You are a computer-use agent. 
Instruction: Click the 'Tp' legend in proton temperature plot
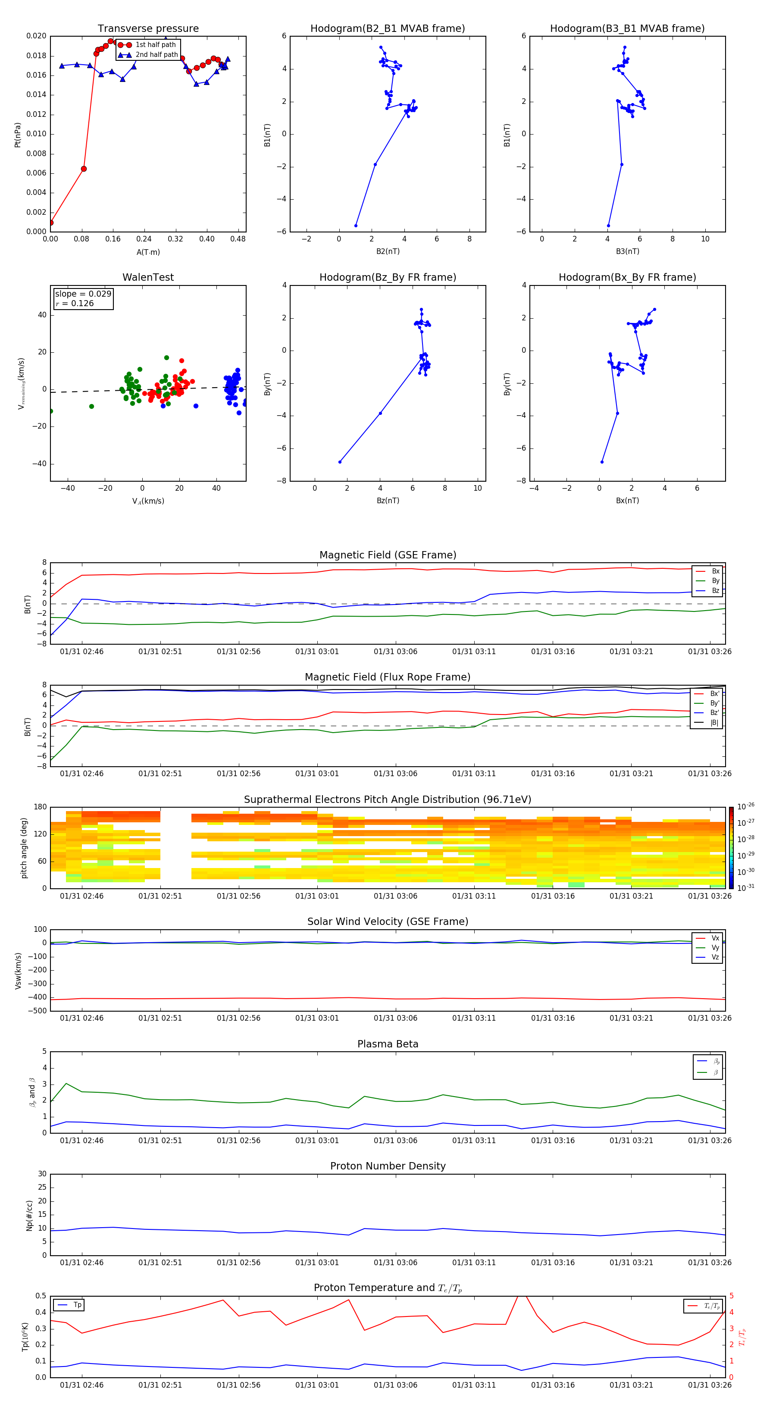69,1305
